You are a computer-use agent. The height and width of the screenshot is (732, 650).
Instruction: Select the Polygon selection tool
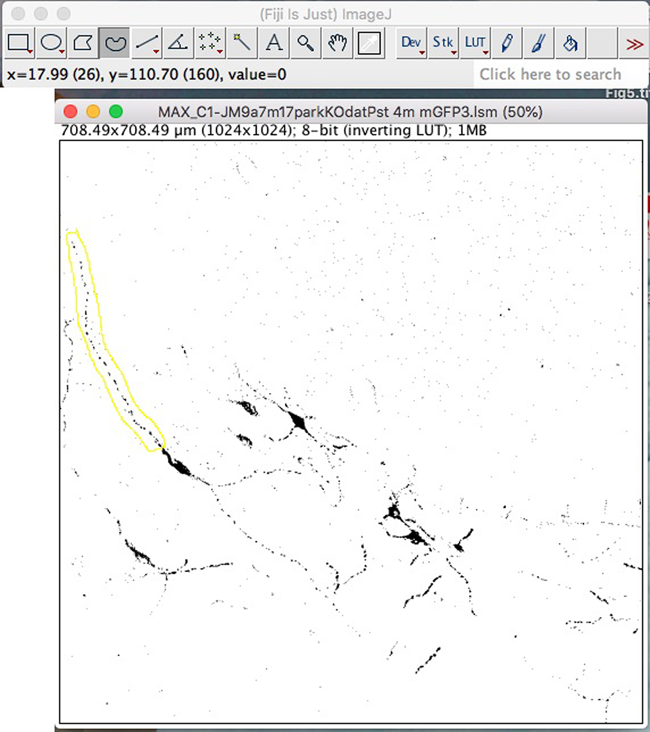point(82,43)
